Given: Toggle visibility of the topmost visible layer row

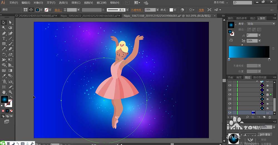Looking at the screenshot, I should pyautogui.click(x=230, y=85).
